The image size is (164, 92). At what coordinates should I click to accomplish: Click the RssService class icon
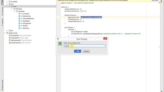[19, 28]
